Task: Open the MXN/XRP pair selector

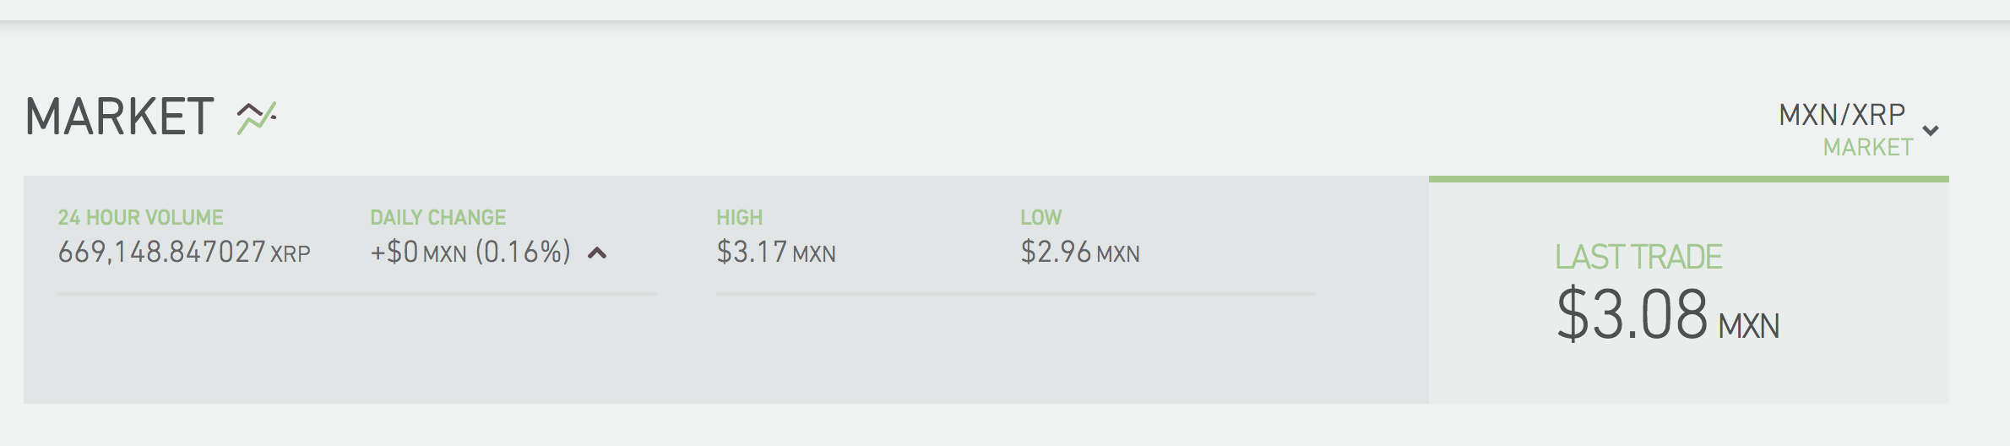Action: (1842, 114)
